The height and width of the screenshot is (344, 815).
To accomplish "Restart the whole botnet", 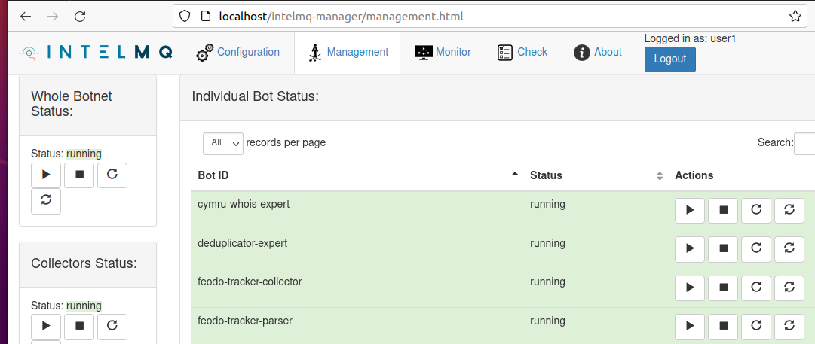I will [x=46, y=201].
